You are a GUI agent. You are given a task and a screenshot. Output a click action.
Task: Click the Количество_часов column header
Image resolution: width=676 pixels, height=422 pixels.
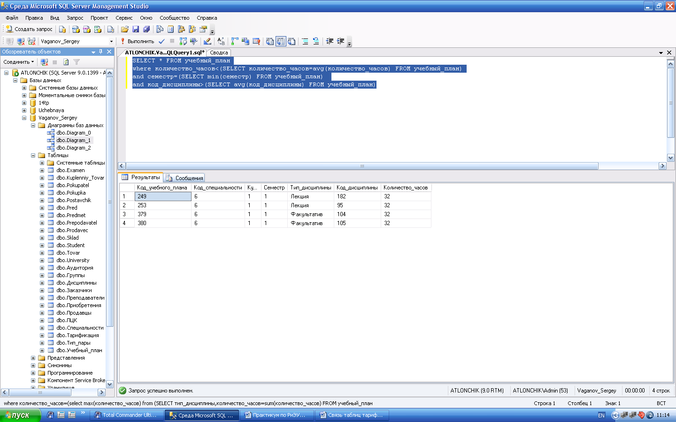point(406,188)
